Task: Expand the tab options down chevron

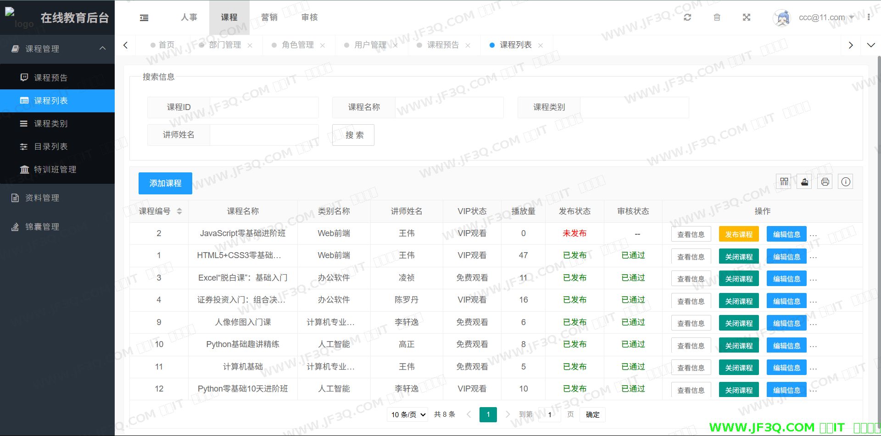Action: [x=870, y=45]
